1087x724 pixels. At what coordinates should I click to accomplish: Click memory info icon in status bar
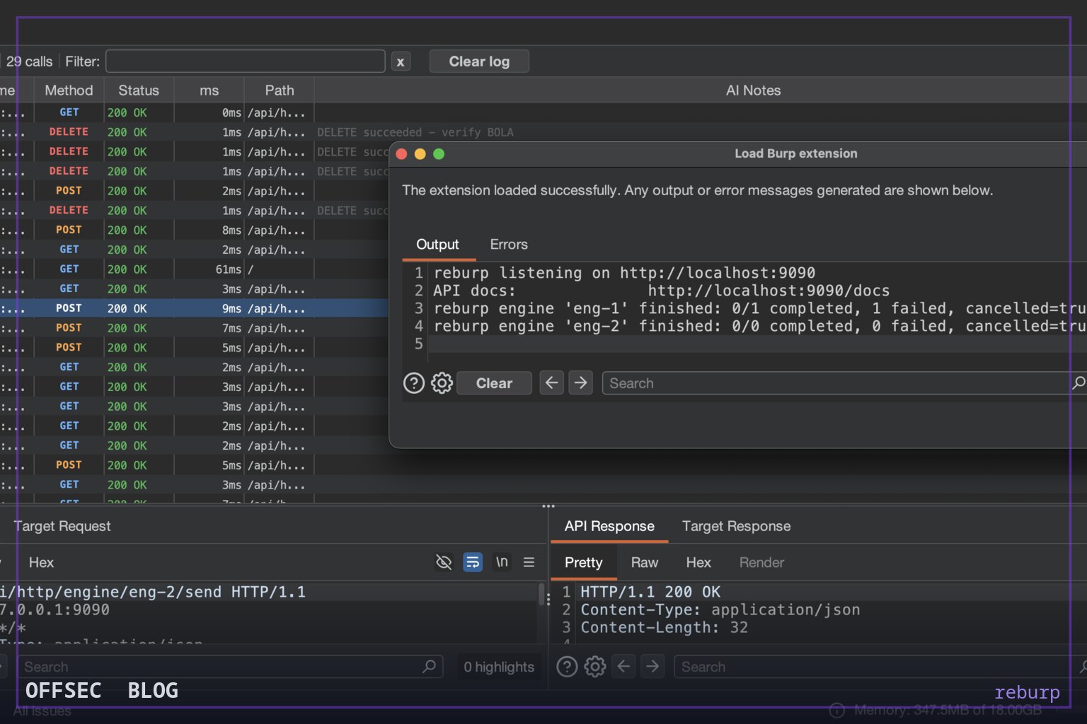click(836, 710)
